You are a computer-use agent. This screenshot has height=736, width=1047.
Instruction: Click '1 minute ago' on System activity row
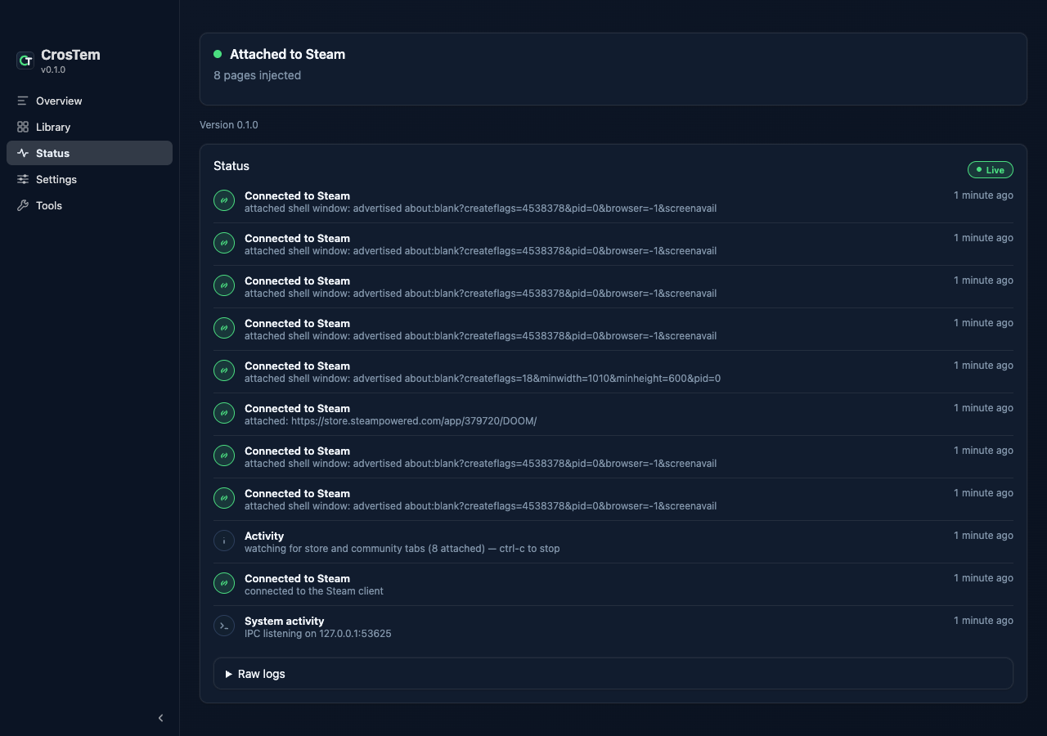[983, 621]
